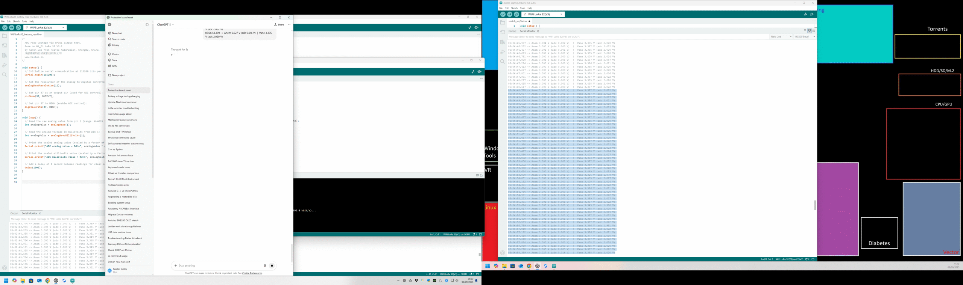Click Share button in ChatGPT
963x285 pixels.
tap(279, 25)
